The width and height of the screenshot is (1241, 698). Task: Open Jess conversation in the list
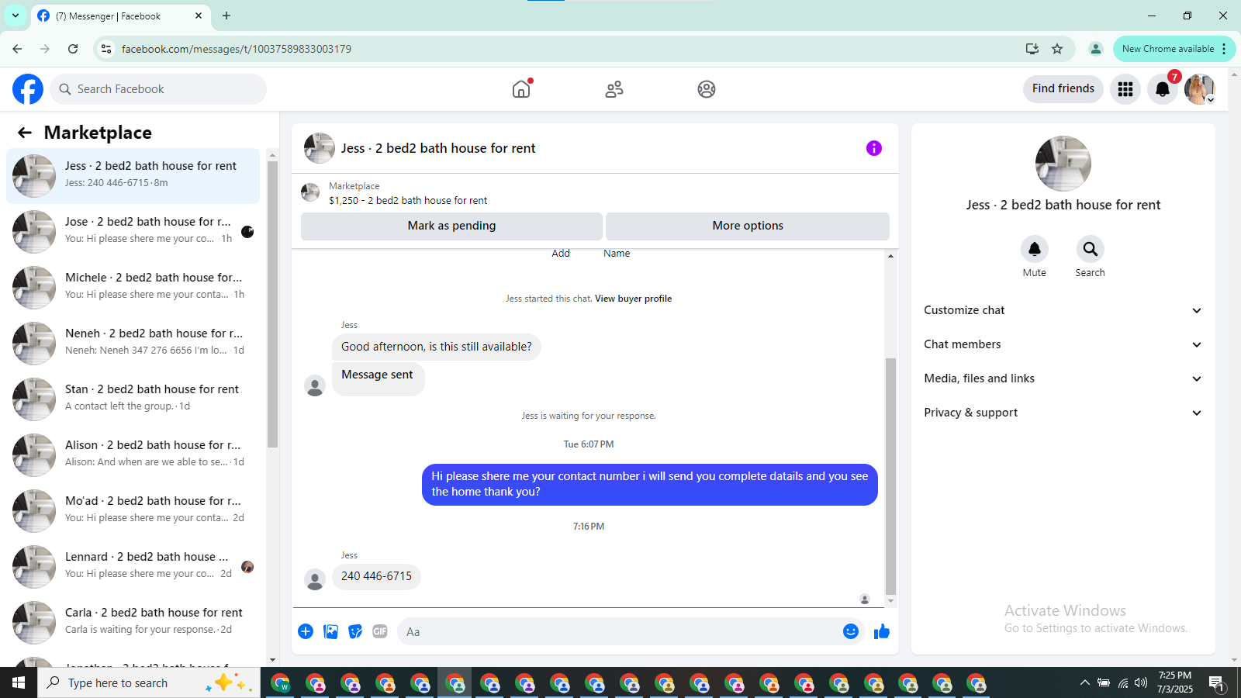(x=133, y=176)
